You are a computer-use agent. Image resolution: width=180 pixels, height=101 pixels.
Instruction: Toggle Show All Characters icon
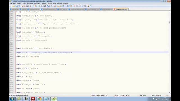point(66,6)
